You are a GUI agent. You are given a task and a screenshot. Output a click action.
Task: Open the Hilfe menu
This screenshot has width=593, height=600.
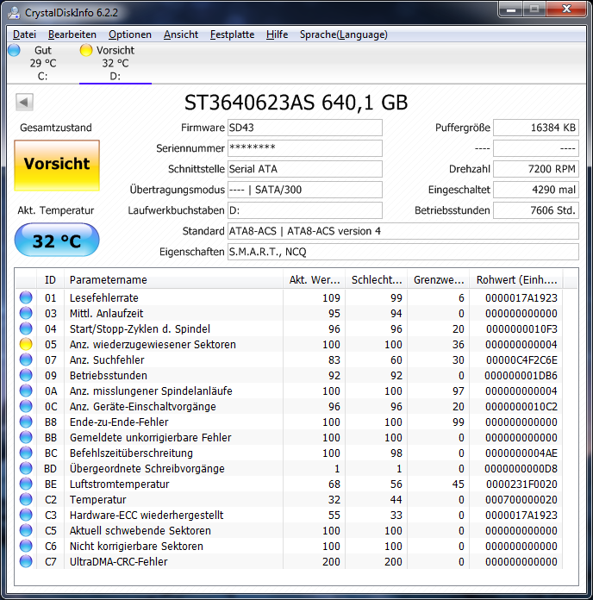click(x=277, y=34)
